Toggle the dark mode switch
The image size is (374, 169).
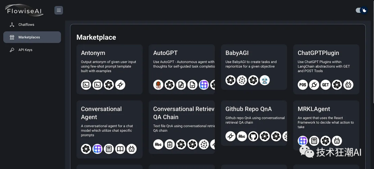[362, 10]
